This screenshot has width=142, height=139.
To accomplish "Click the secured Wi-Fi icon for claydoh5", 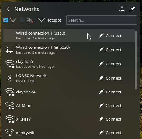I will coord(10,64).
